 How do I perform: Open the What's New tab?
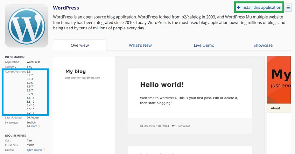coord(140,45)
